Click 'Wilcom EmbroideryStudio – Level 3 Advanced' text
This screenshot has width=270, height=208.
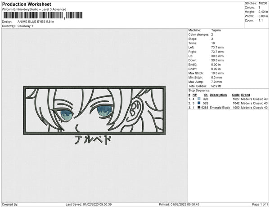pos(34,9)
